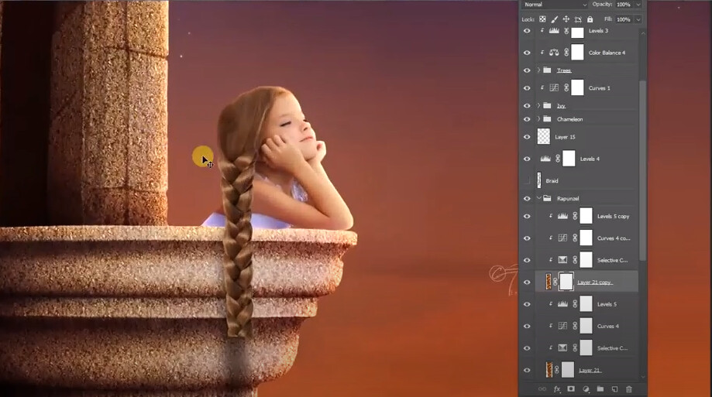Select the Layer 21 copy braid thumbnail
Image resolution: width=712 pixels, height=397 pixels.
coord(549,282)
